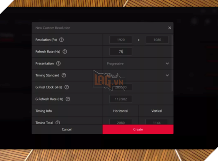Click the G.Refresh Rate field showing 119.982

click(x=120, y=99)
